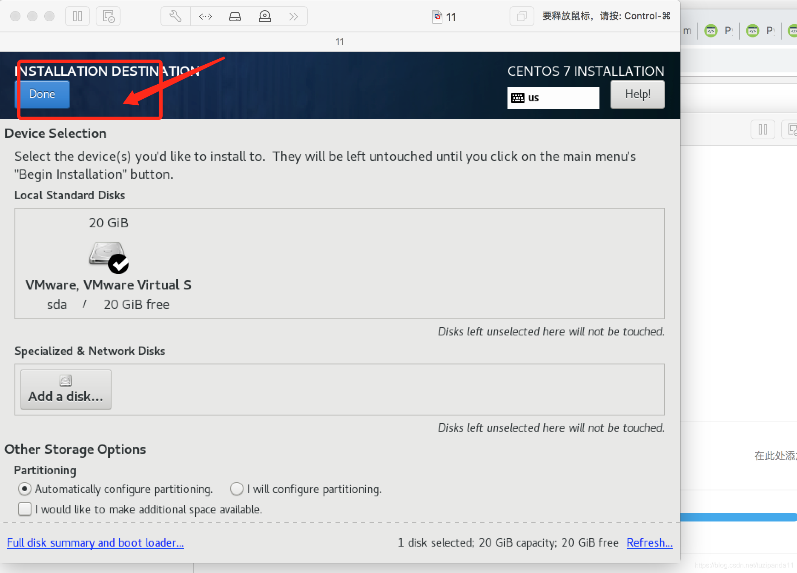Enable make additional space available checkbox
Image resolution: width=797 pixels, height=573 pixels.
(25, 509)
